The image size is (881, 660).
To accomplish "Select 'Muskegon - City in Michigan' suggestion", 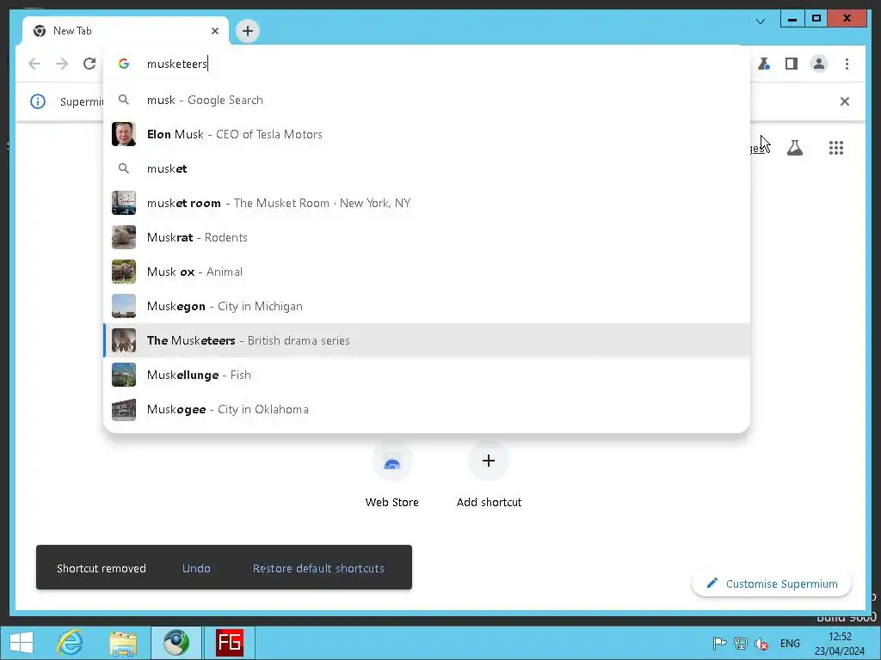I will click(427, 306).
